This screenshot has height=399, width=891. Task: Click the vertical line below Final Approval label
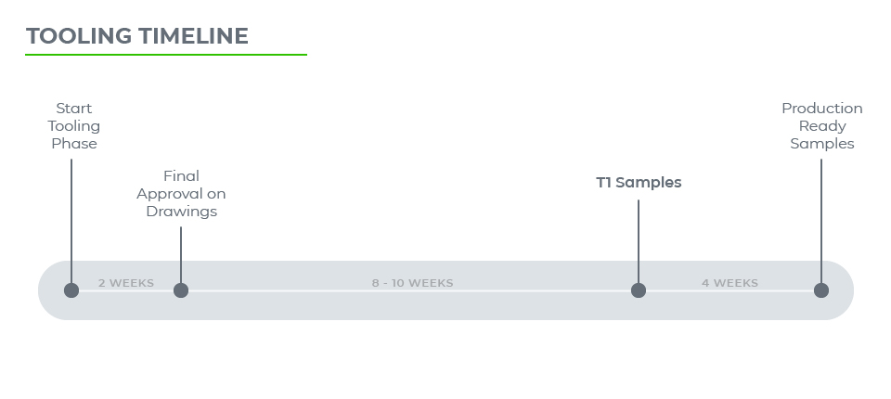click(181, 252)
